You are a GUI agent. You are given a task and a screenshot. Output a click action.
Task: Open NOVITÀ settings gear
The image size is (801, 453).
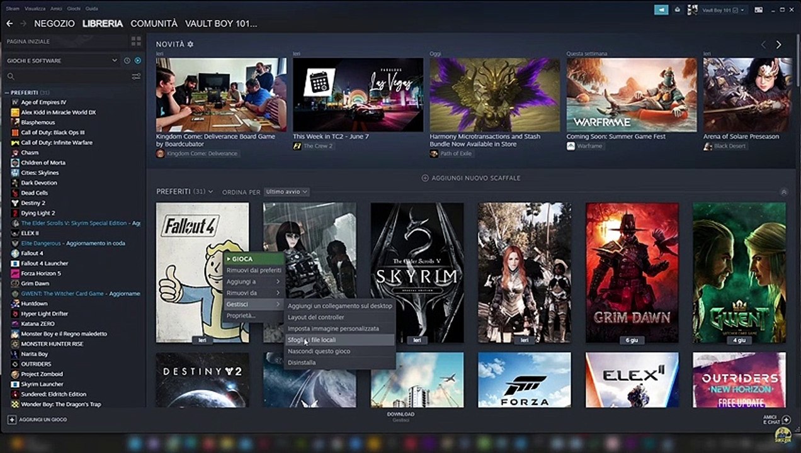191,44
